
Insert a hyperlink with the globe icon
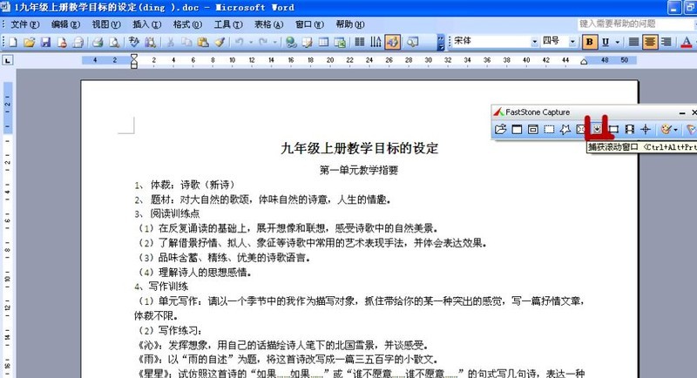291,42
